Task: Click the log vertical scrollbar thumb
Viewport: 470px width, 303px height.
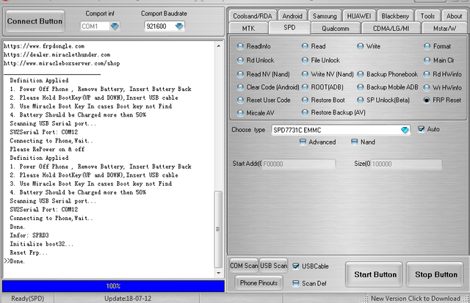Action: tap(219, 230)
